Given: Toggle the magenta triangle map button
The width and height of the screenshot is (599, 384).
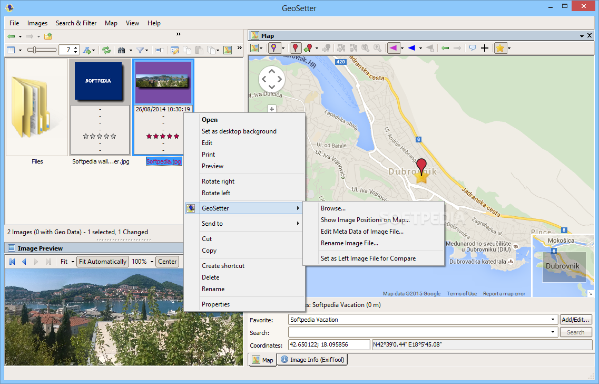Looking at the screenshot, I should tap(392, 48).
